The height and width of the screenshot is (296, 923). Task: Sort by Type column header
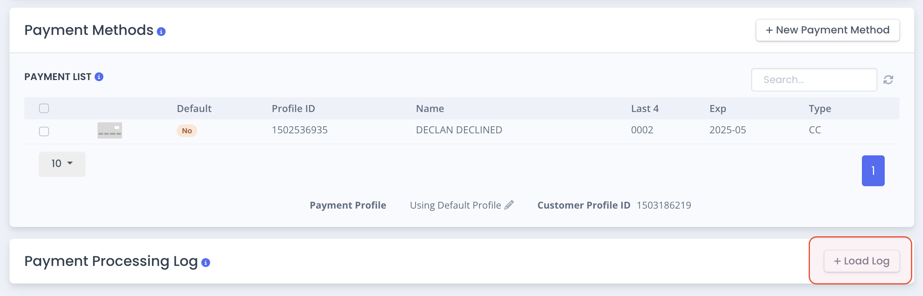coord(820,109)
